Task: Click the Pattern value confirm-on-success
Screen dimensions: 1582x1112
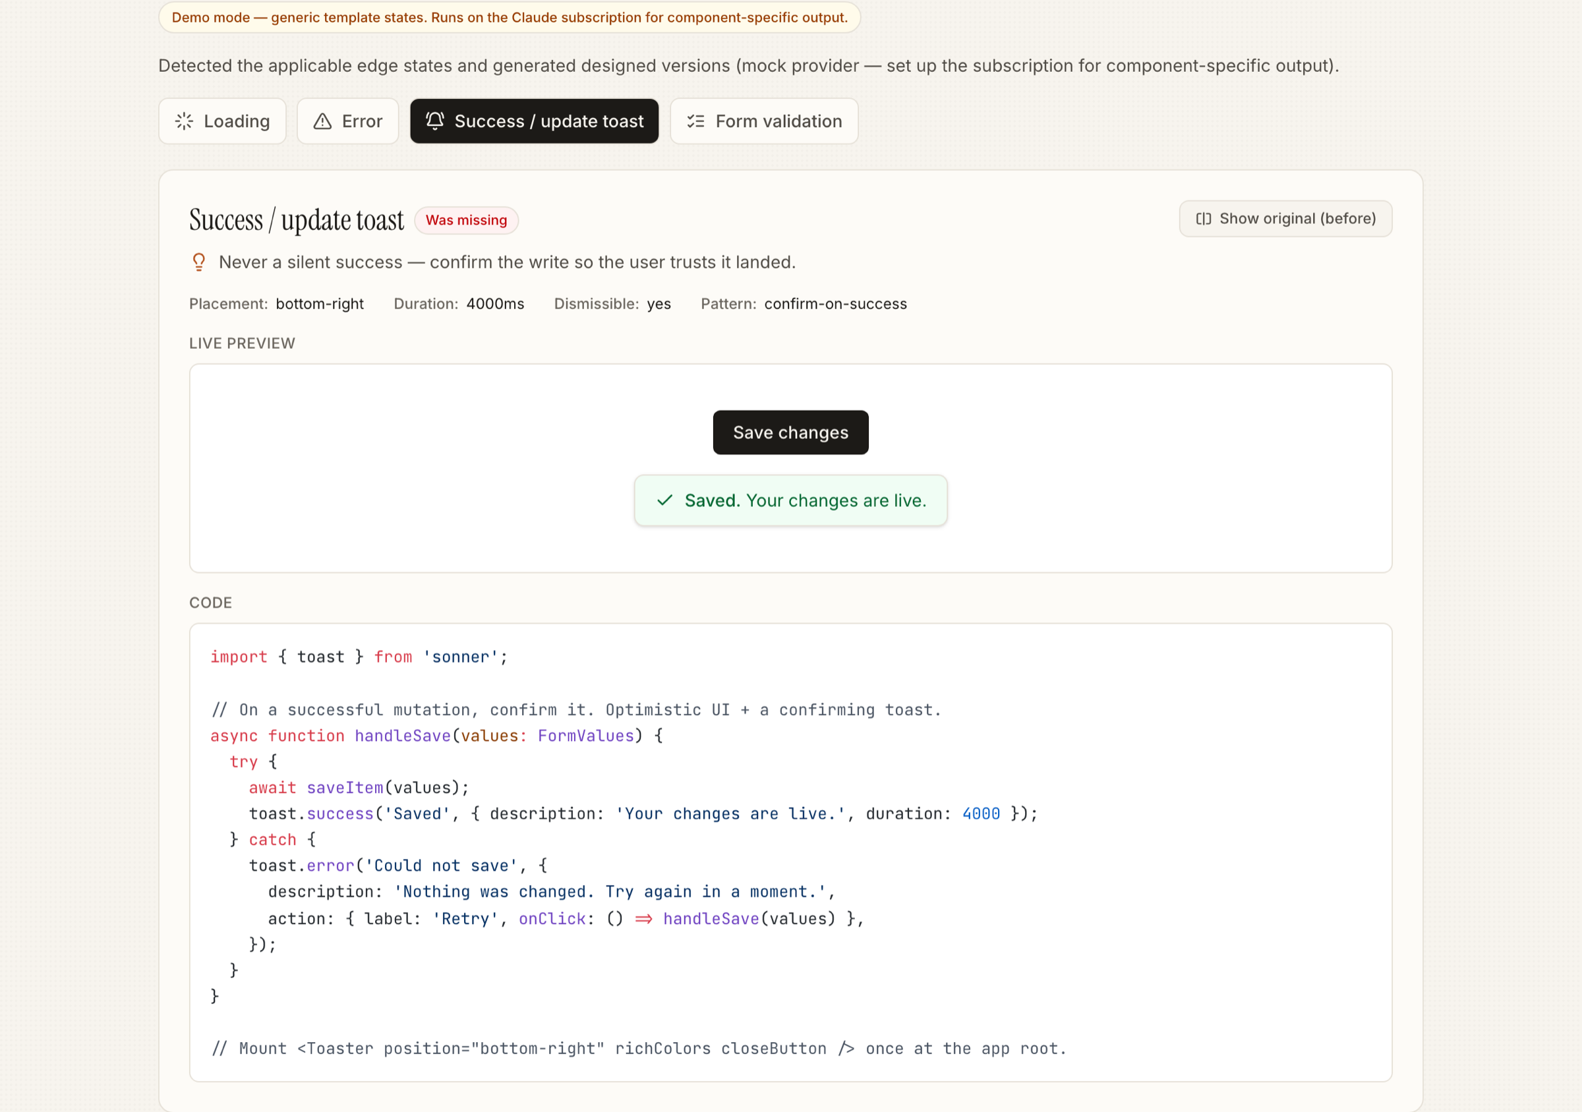Action: [835, 304]
